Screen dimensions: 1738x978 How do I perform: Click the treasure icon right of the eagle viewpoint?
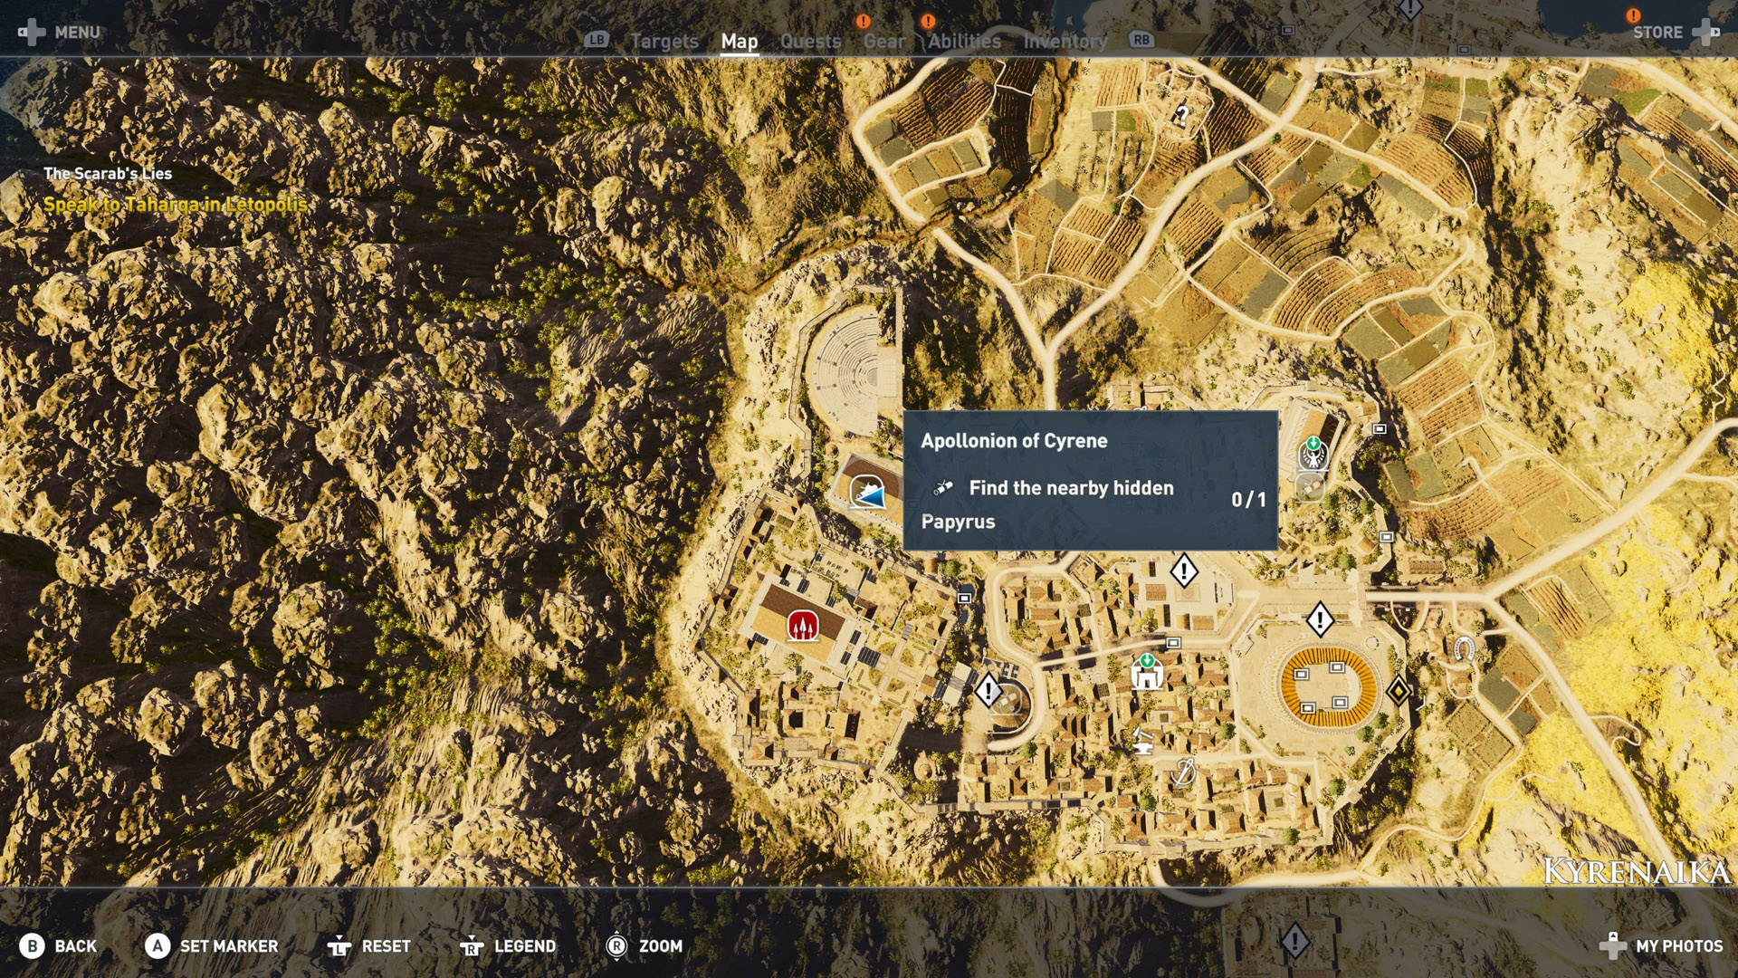pyautogui.click(x=1380, y=428)
